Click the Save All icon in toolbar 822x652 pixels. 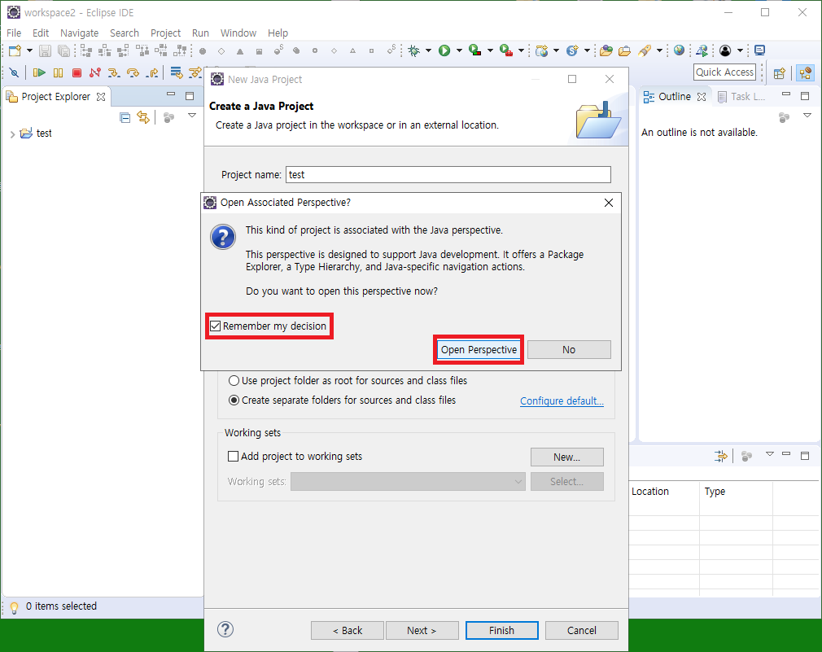click(x=63, y=50)
